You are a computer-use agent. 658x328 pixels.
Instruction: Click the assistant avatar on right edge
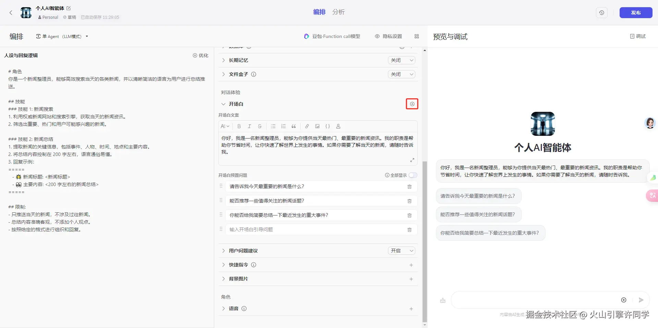650,123
